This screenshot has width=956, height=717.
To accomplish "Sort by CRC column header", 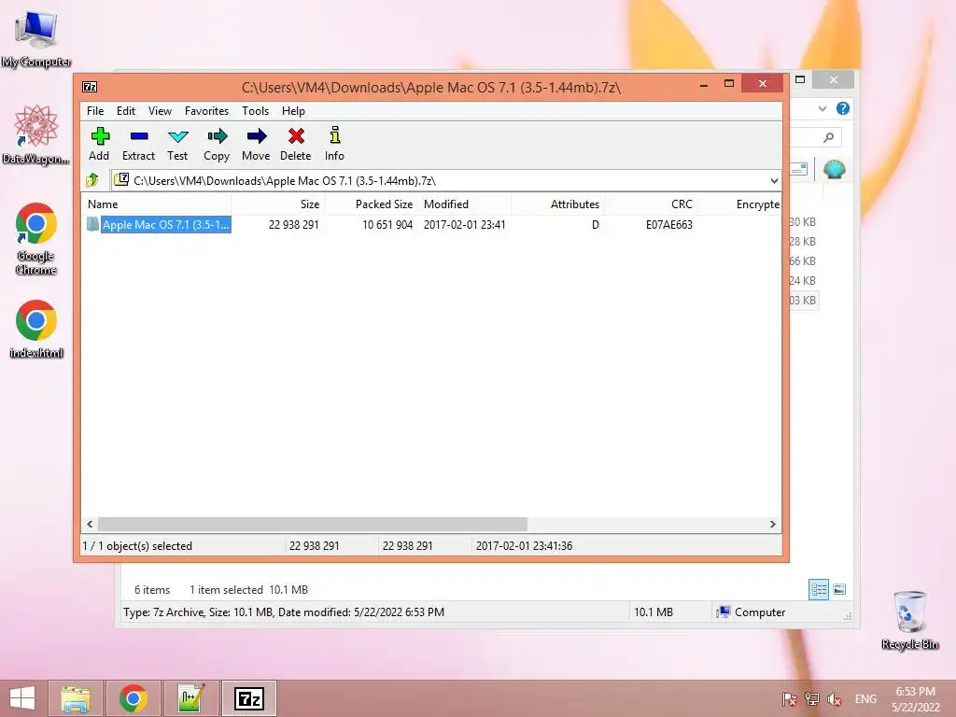I will click(x=651, y=204).
